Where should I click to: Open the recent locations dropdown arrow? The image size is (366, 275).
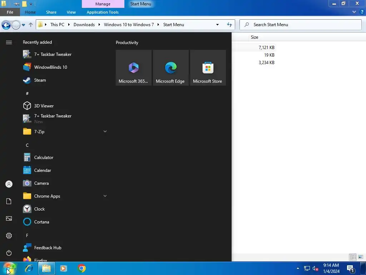[x=23, y=25]
